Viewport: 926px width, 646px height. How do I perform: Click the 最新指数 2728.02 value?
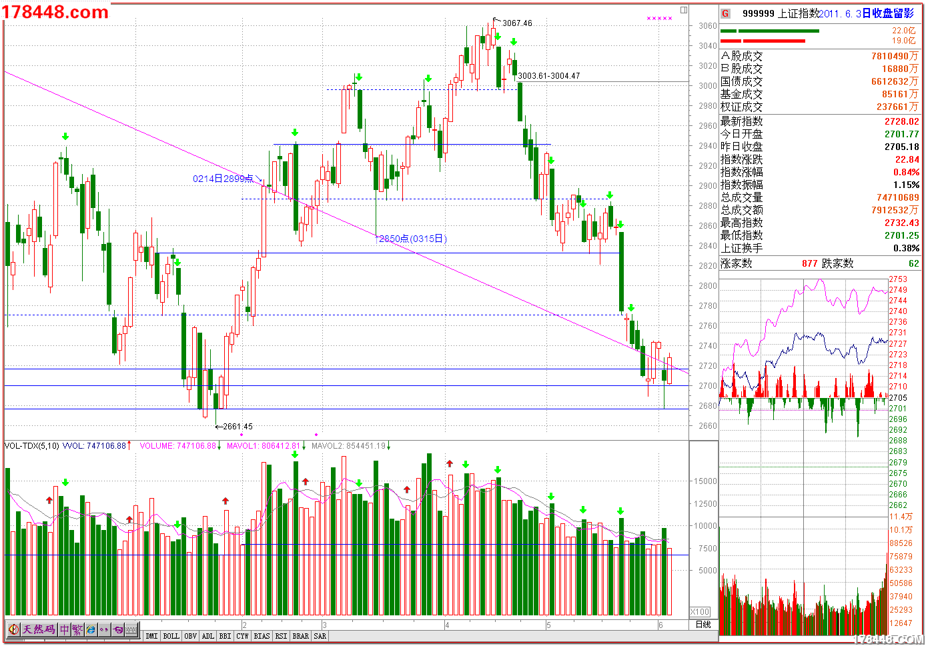point(902,121)
